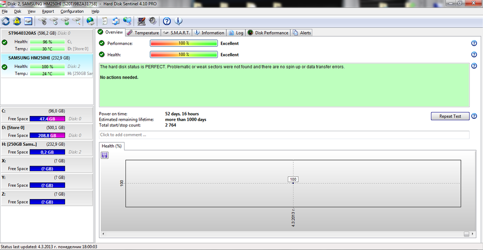Screen dimensions: 483x250
Task: Click the SAMSUNG temperature 24 °C bar
Action: click(48, 74)
